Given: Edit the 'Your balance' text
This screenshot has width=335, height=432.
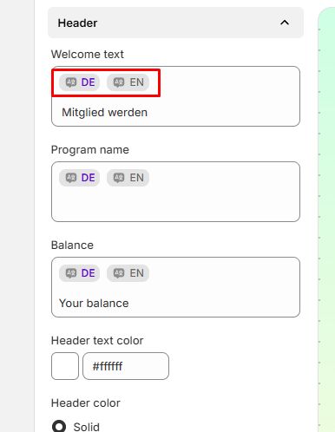Looking at the screenshot, I should [x=94, y=304].
